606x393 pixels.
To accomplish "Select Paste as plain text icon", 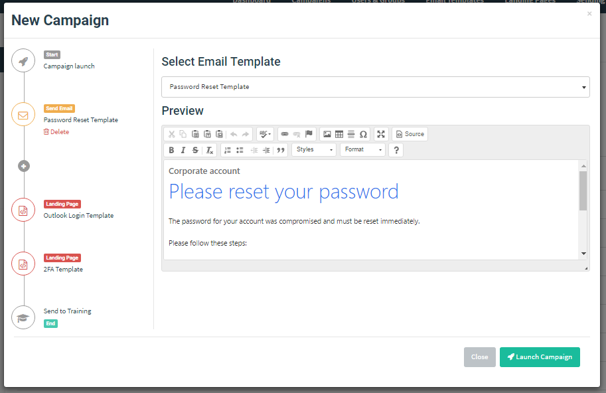I will (207, 134).
